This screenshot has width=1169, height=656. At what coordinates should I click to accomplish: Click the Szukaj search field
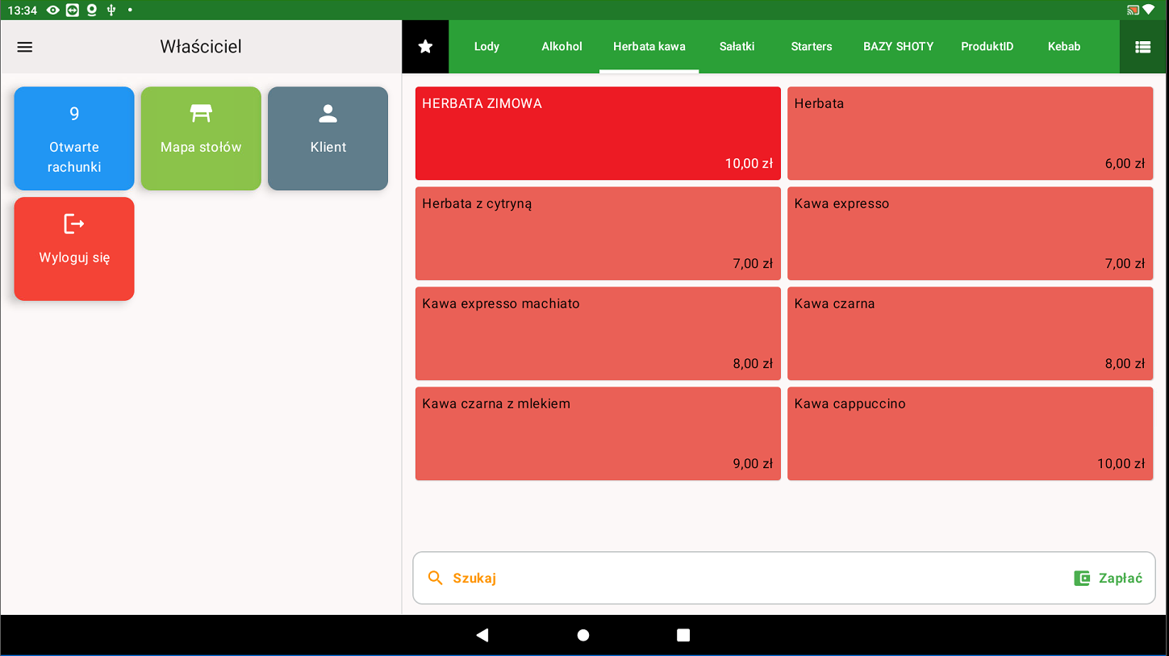(x=726, y=578)
